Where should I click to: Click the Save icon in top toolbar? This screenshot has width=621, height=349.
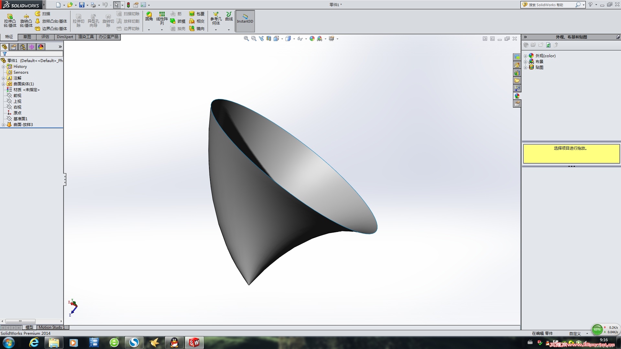(82, 5)
